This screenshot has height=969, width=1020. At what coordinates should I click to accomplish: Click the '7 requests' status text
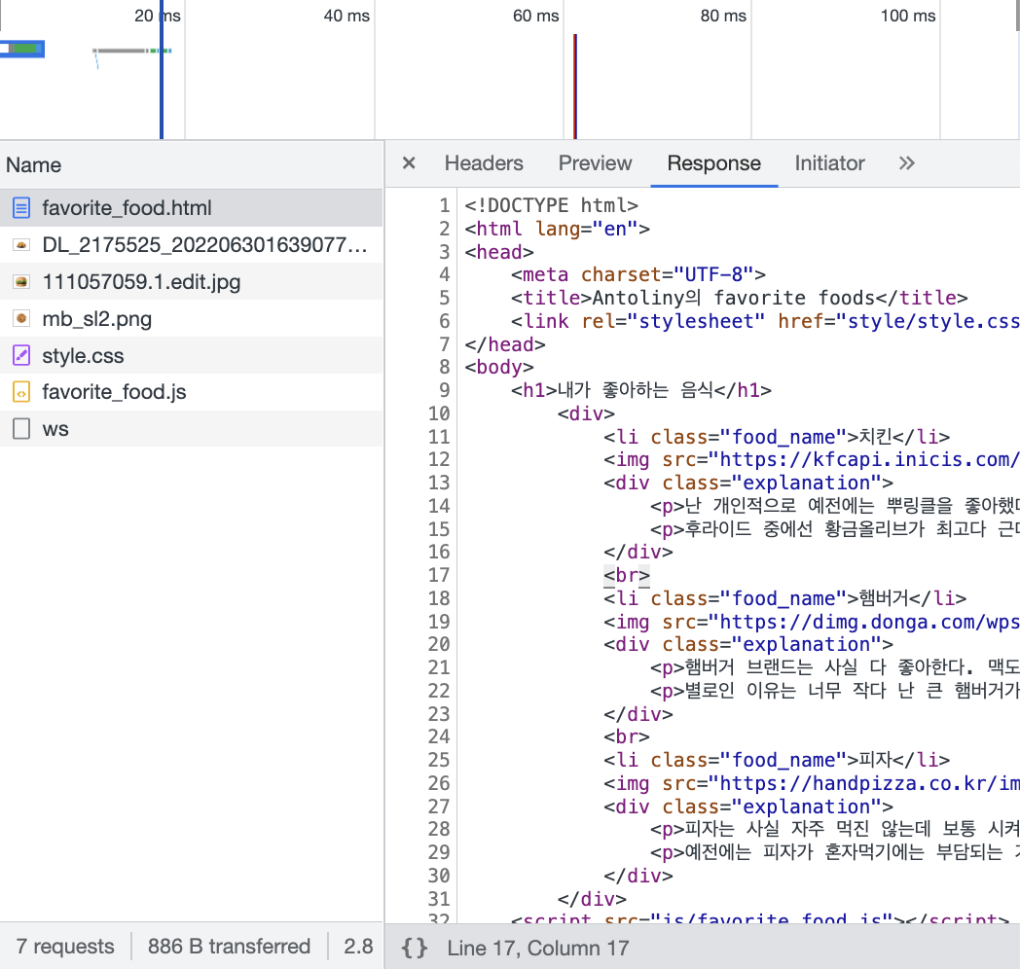click(x=65, y=947)
